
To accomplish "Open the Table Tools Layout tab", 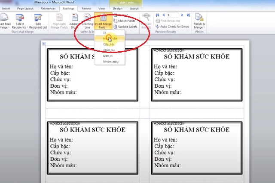I will 134,9.
